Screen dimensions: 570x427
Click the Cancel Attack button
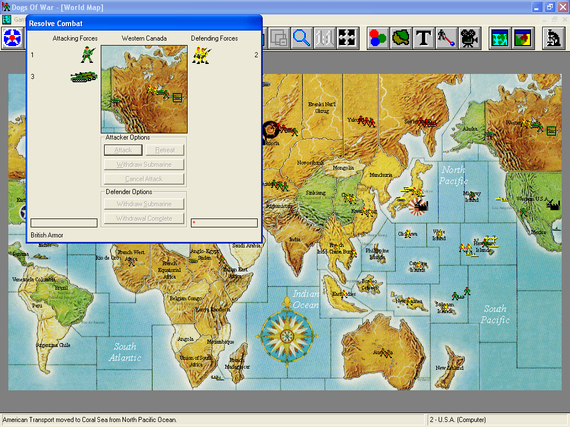(144, 179)
